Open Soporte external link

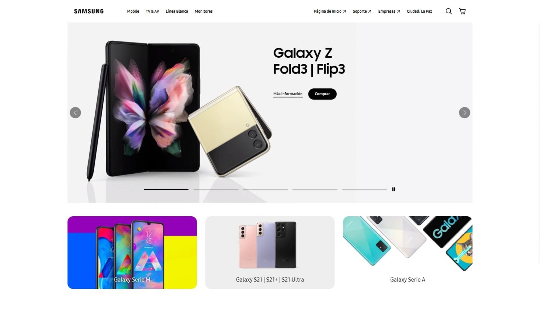pos(362,11)
